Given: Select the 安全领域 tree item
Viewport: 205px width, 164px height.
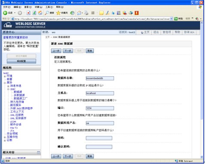Looking at the screenshot, I should click(12, 134).
